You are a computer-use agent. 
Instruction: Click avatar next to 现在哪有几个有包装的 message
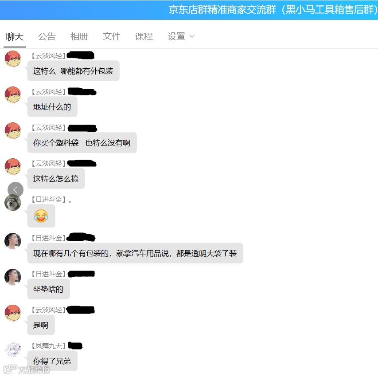(13, 241)
